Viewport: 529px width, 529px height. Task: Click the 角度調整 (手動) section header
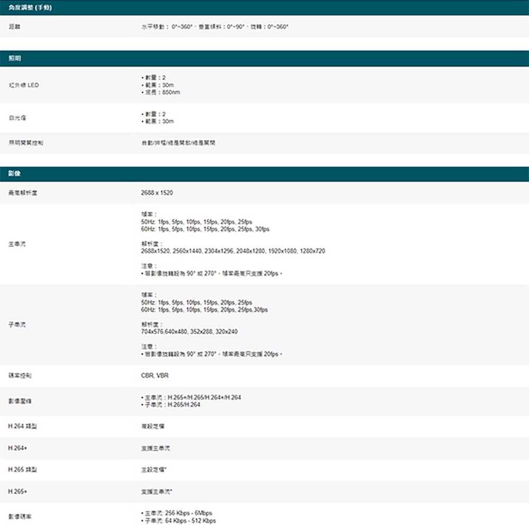[x=24, y=6]
